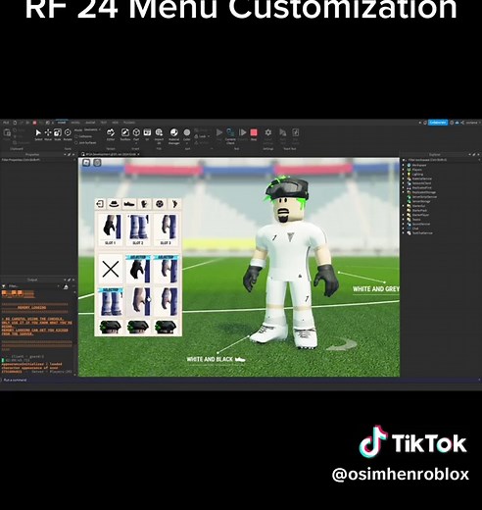Expand Lighting in Explorer
The image size is (482, 510).
click(404, 175)
